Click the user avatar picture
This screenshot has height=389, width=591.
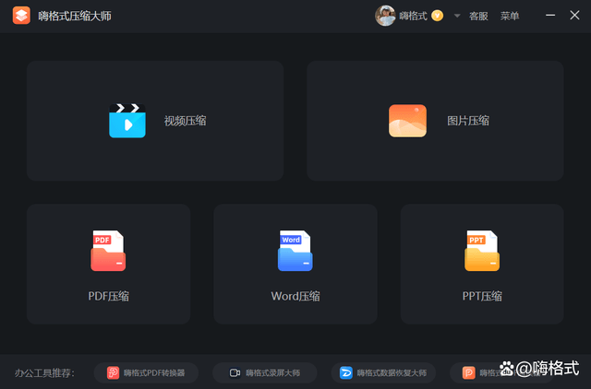click(x=385, y=16)
